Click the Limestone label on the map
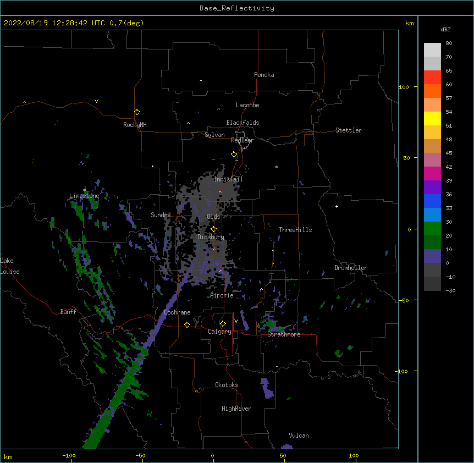Image resolution: width=474 pixels, height=463 pixels. [84, 196]
